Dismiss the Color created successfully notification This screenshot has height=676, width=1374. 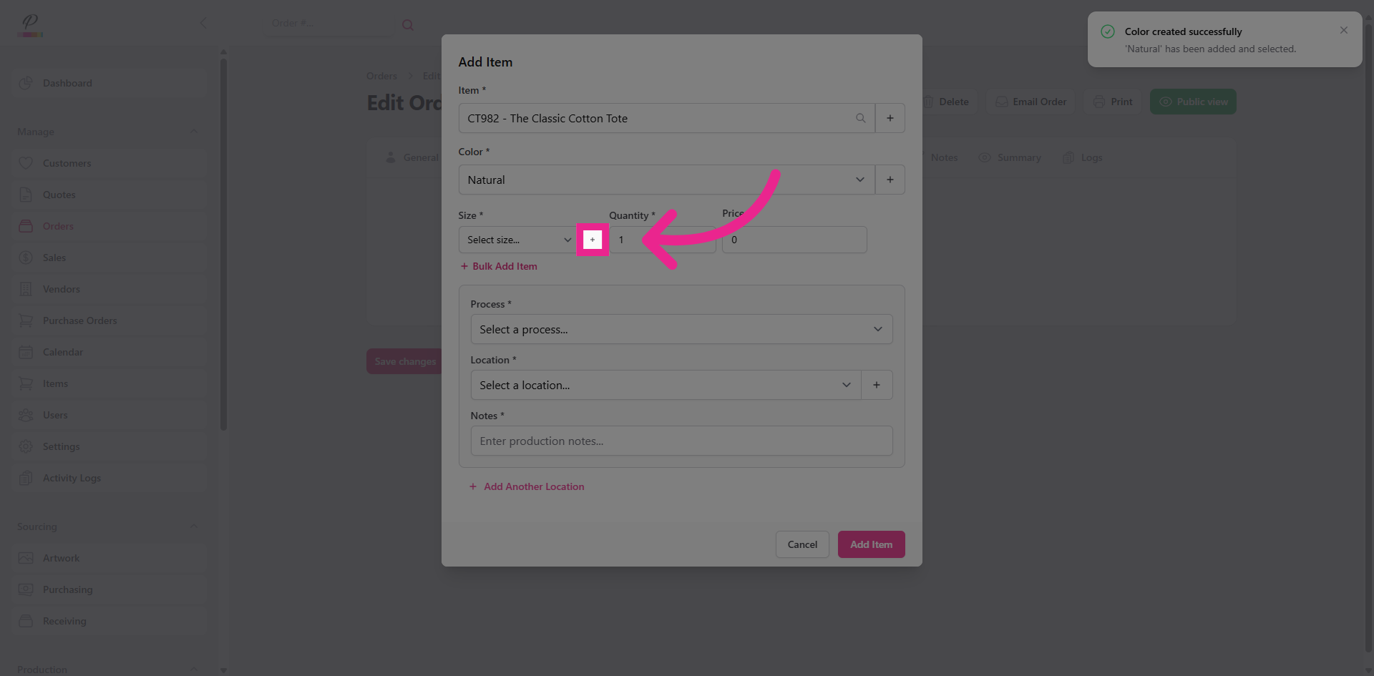click(x=1343, y=30)
